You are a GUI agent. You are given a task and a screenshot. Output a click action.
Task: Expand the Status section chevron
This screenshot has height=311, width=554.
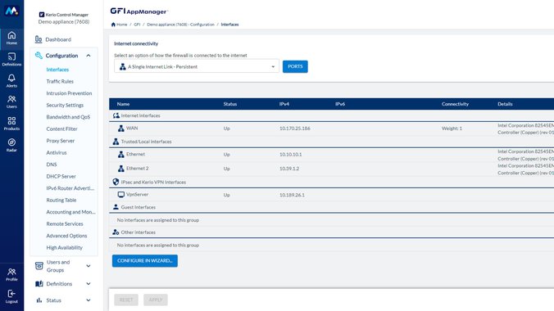coord(89,300)
